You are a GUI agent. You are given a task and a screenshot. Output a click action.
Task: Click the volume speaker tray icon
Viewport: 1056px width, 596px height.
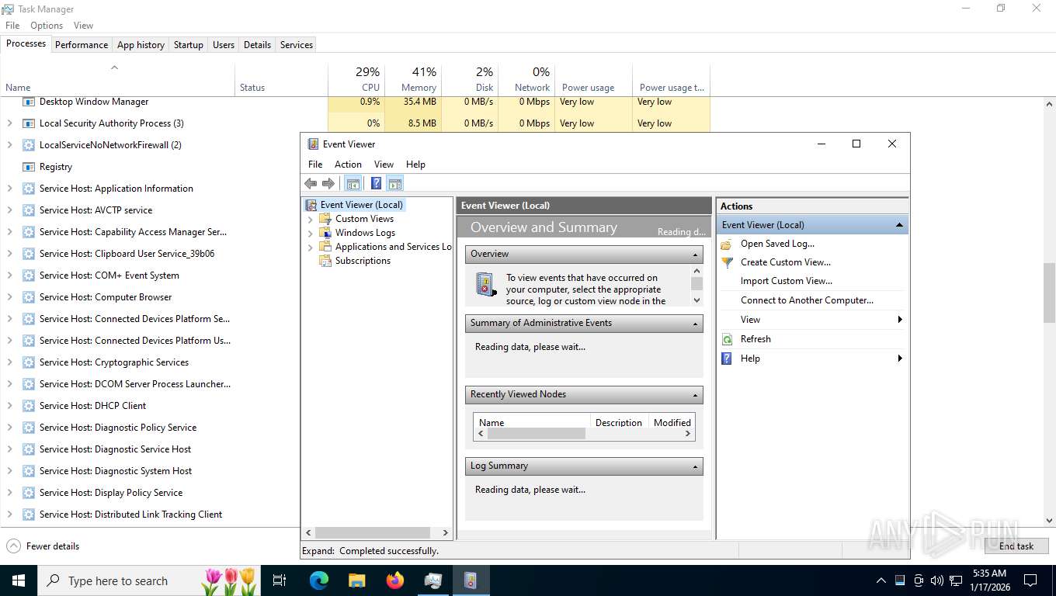tap(937, 580)
